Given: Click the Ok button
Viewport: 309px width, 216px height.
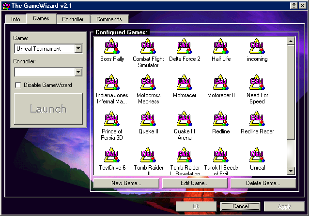Looking at the screenshot, I should point(196,206).
